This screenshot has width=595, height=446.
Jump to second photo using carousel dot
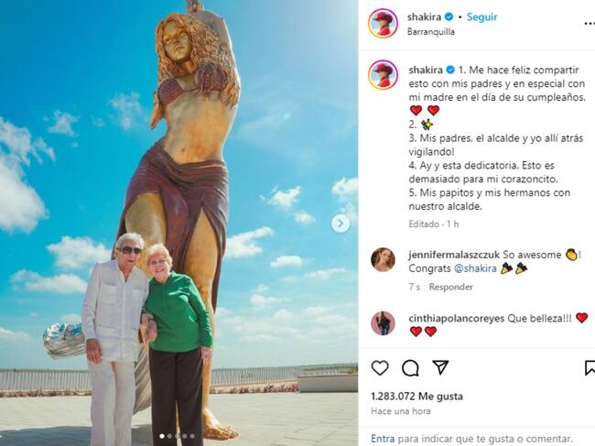[x=169, y=436]
